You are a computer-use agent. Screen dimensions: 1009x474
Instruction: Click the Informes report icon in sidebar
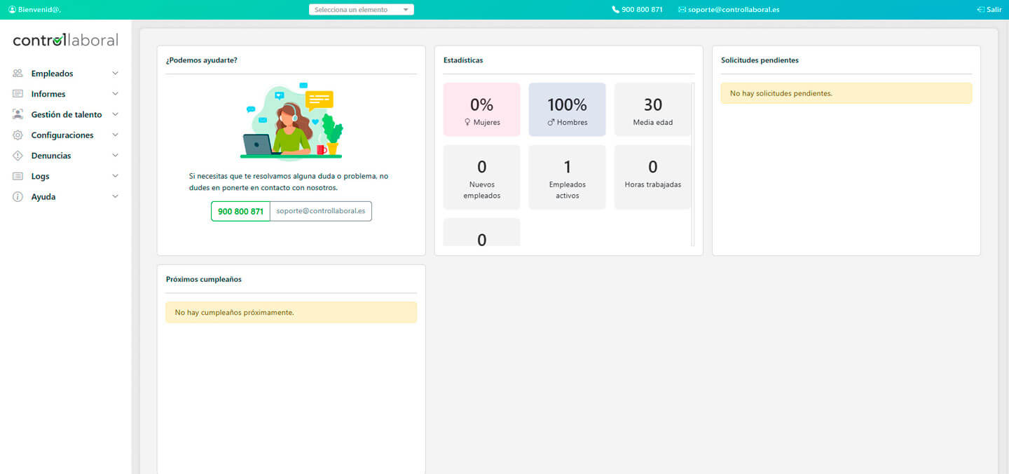click(18, 94)
